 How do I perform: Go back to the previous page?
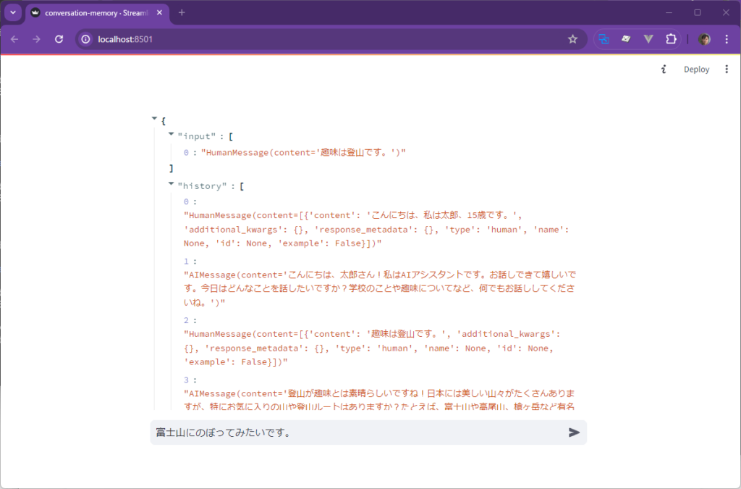click(14, 39)
